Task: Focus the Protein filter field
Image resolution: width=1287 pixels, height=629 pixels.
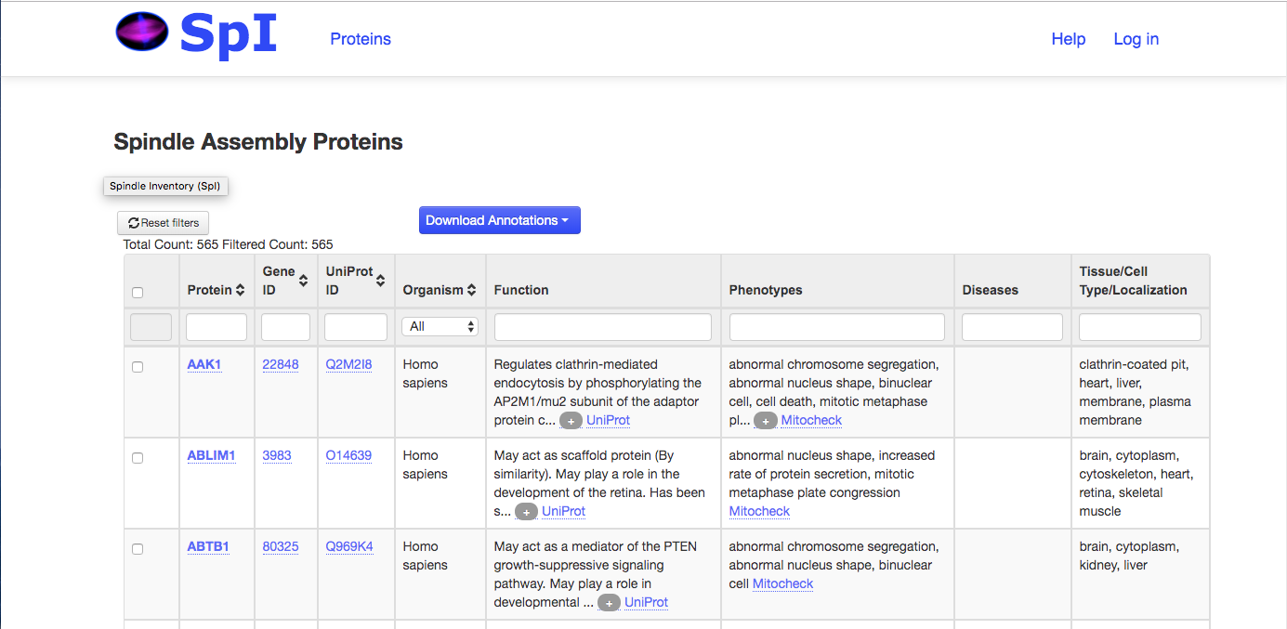Action: 217,327
